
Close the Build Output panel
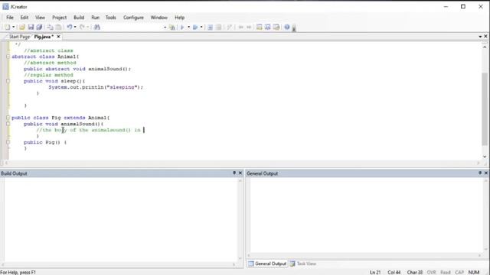pyautogui.click(x=240, y=173)
